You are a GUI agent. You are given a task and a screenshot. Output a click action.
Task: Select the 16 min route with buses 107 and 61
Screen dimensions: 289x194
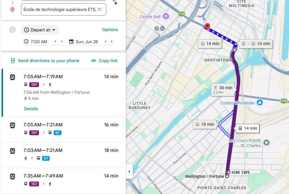(x=64, y=129)
